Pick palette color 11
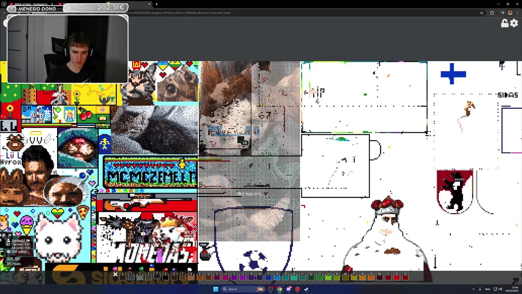 (x=217, y=277)
